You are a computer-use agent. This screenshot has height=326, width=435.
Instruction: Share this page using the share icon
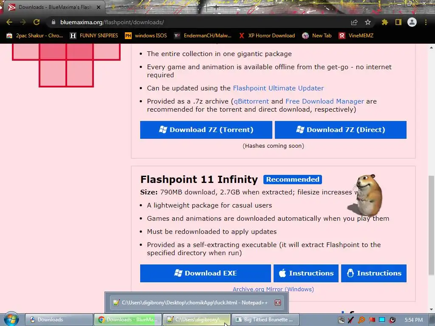point(354,22)
